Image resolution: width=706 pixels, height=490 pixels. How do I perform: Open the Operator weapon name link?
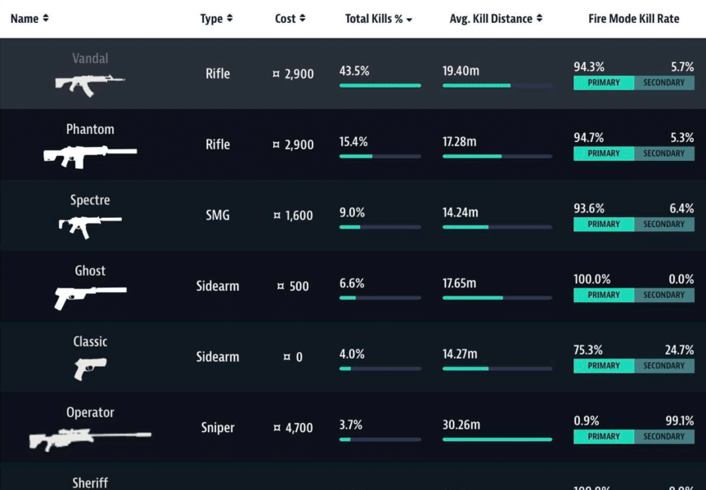90,412
